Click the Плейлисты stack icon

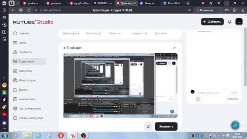pyautogui.click(x=15, y=52)
